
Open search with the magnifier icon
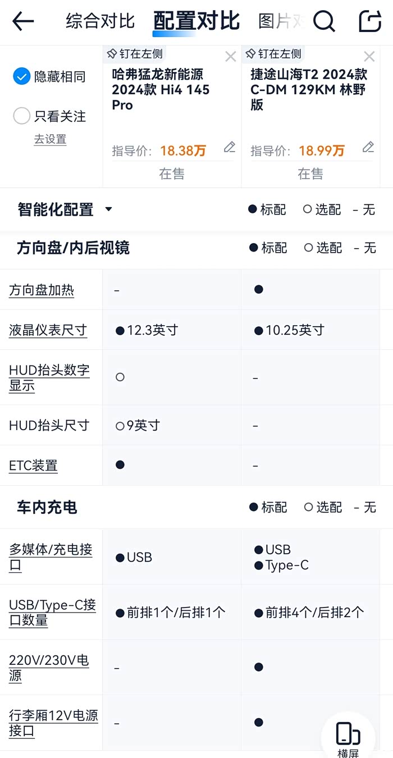click(324, 21)
